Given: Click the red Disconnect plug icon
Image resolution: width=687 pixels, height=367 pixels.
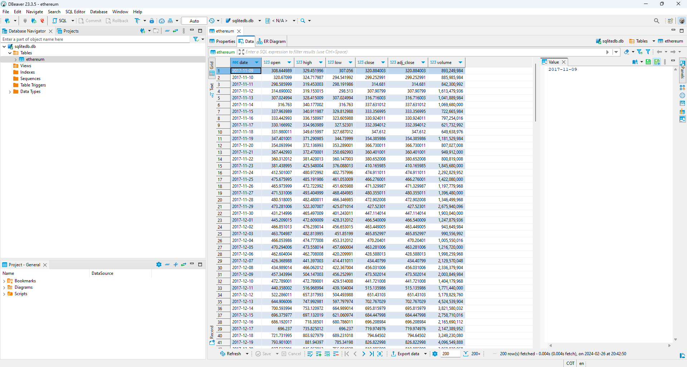Looking at the screenshot, I should 42,21.
